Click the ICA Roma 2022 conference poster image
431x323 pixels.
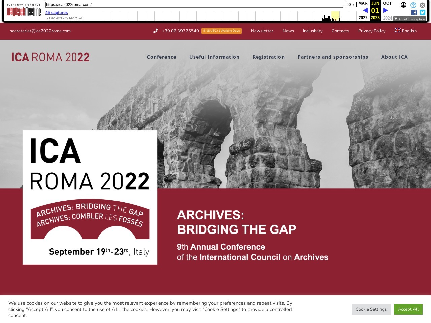tap(90, 198)
